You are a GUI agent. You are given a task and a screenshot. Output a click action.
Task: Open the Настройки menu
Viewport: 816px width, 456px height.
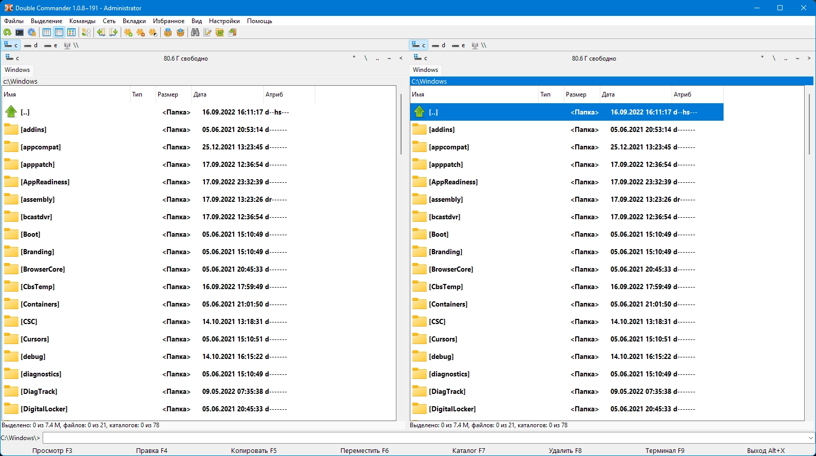click(x=224, y=21)
